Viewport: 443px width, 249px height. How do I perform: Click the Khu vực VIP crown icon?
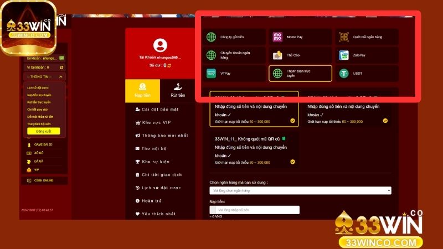(x=138, y=122)
